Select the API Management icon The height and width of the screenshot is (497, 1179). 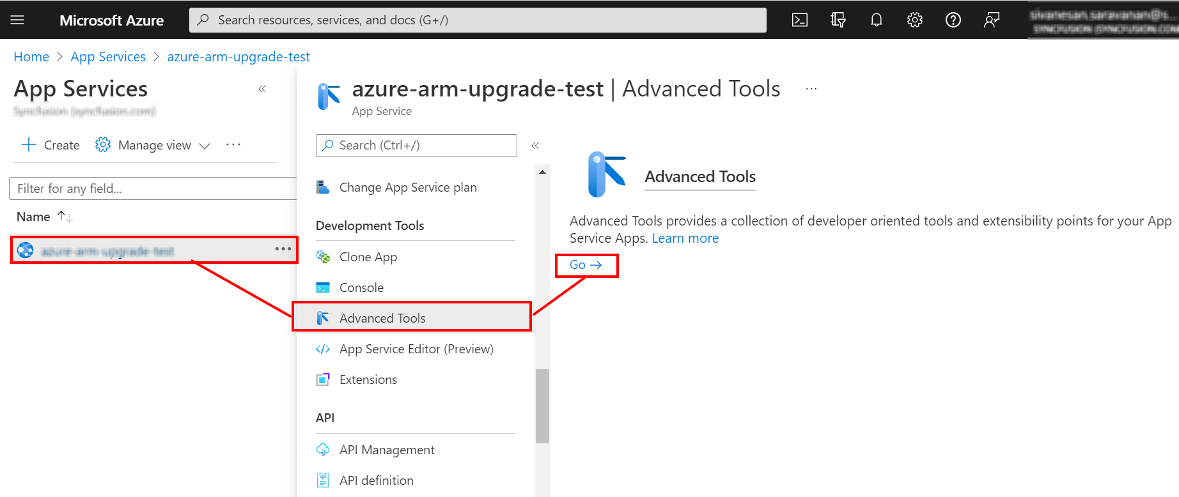click(323, 449)
